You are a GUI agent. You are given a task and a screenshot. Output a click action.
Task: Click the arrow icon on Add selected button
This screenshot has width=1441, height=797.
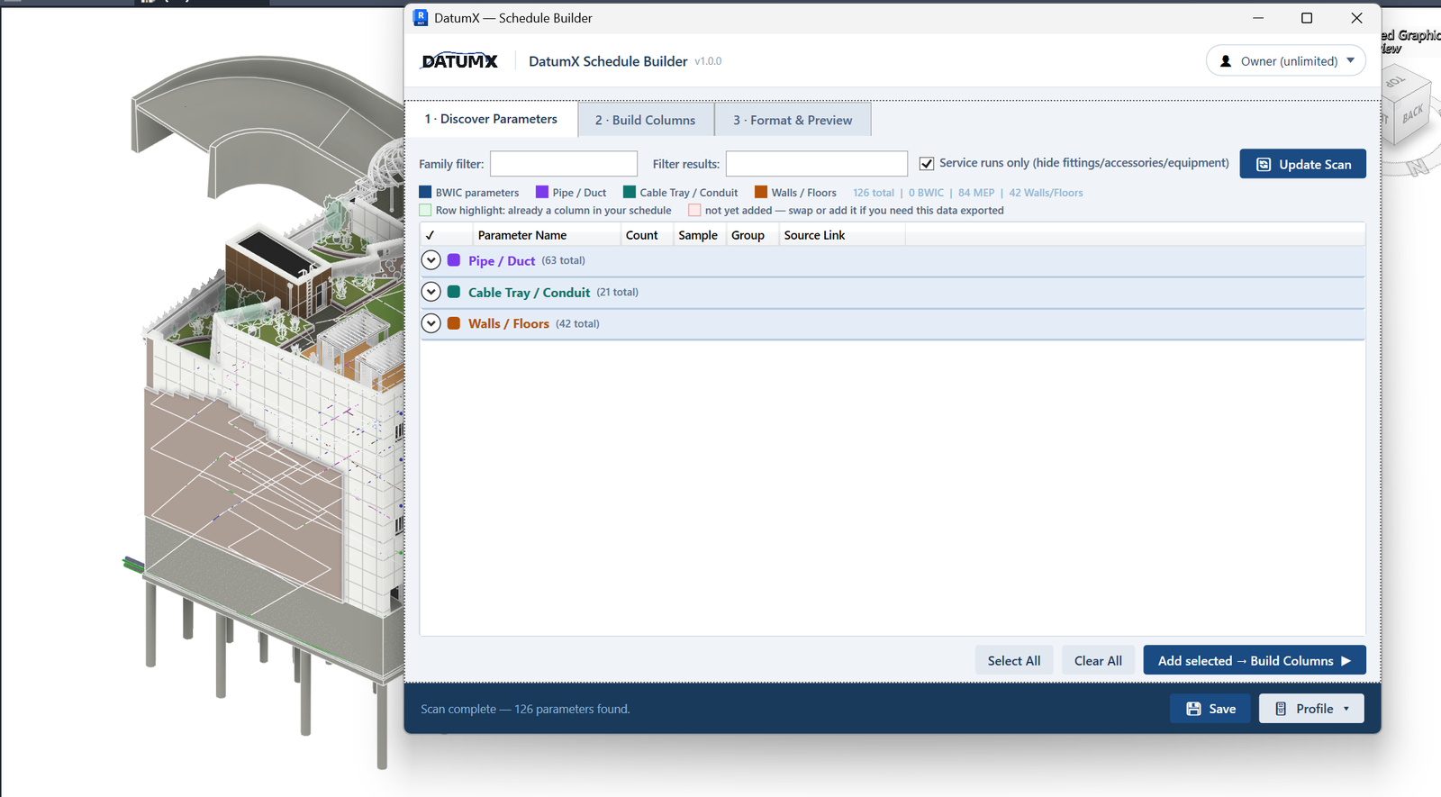tap(1346, 661)
